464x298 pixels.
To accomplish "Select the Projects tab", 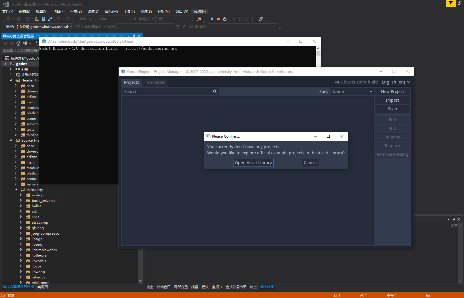I will pyautogui.click(x=131, y=82).
